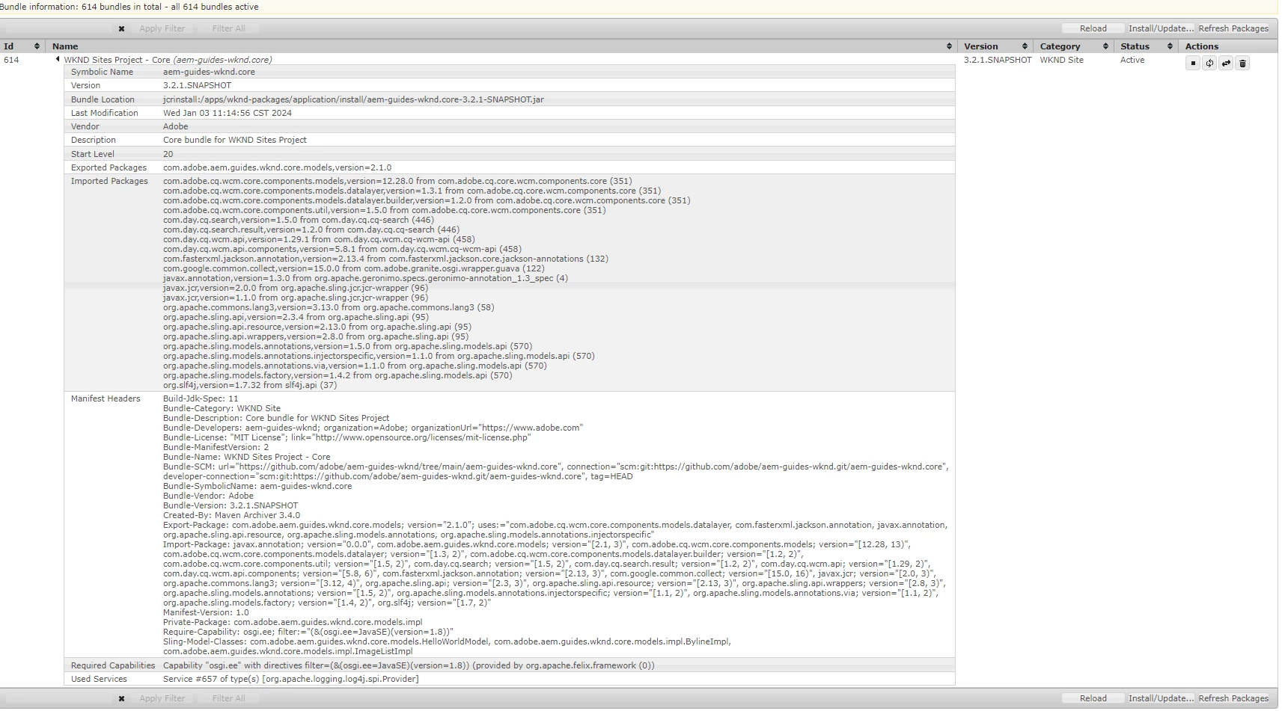Click Reload in the top toolbar

(x=1093, y=28)
